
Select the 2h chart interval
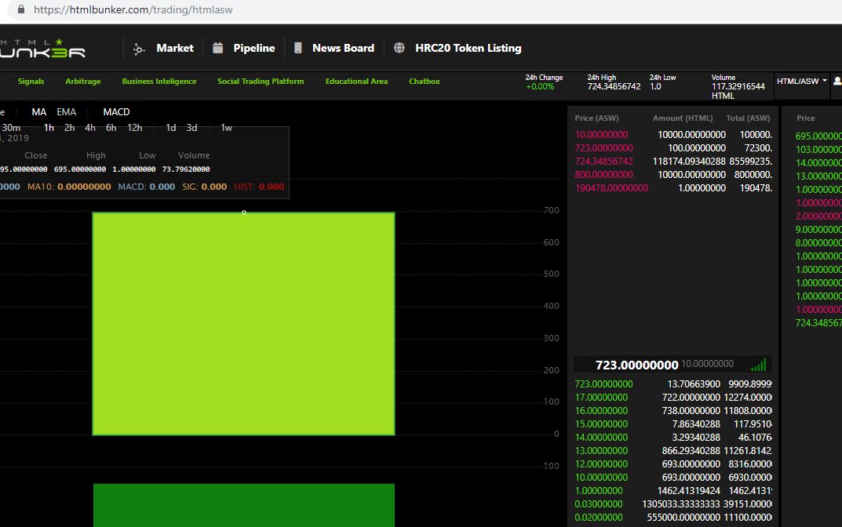69,128
